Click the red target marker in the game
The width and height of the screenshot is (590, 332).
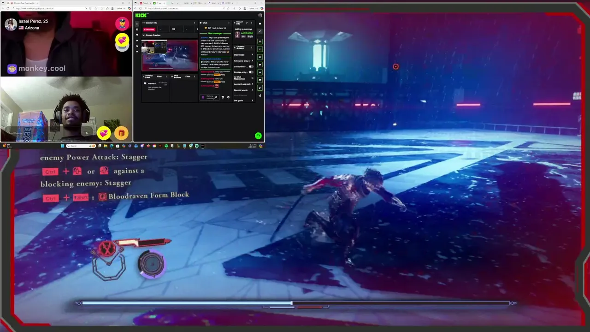pyautogui.click(x=395, y=67)
